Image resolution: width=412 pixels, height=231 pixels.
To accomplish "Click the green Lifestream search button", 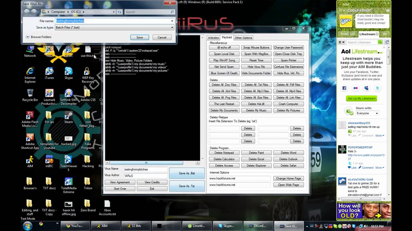I will tap(380, 42).
